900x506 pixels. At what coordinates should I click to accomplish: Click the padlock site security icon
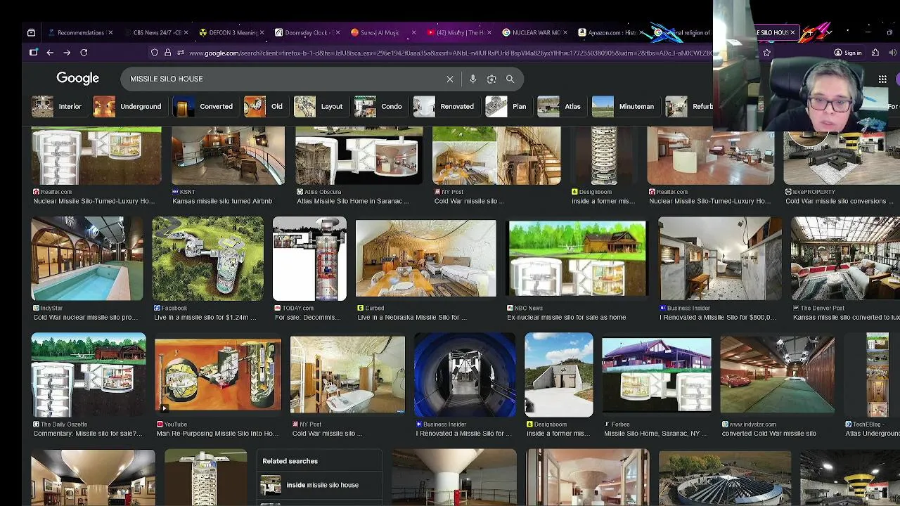point(167,53)
